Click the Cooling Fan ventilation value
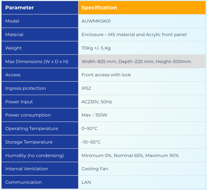Viewport: 207px width, 190px height. pos(95,169)
